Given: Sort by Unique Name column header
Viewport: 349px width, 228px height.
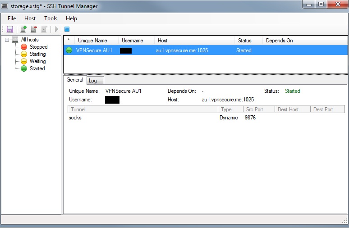Looking at the screenshot, I should 96,41.
